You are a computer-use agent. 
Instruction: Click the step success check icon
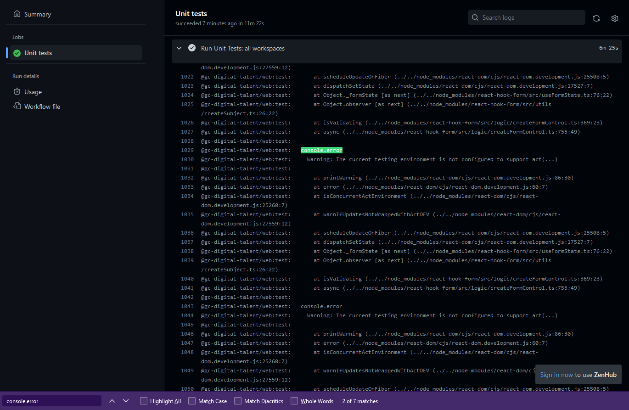click(192, 48)
